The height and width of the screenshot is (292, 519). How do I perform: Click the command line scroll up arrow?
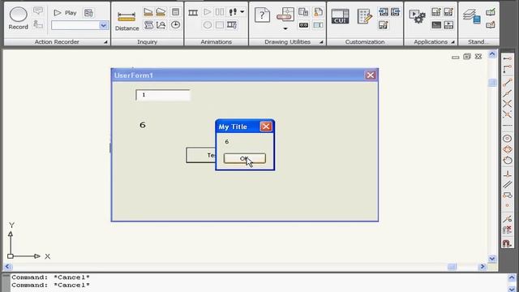(x=512, y=277)
